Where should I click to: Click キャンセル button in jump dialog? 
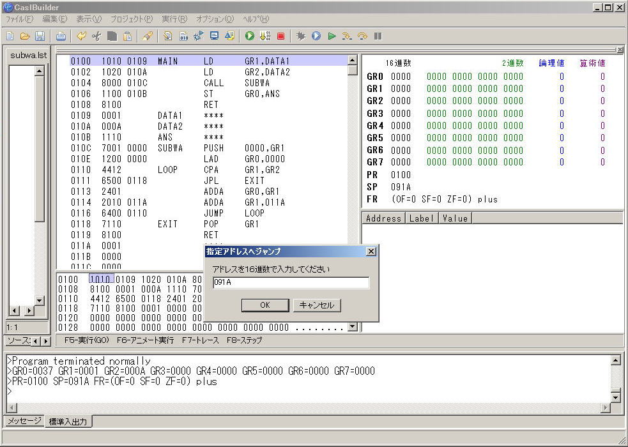[317, 305]
